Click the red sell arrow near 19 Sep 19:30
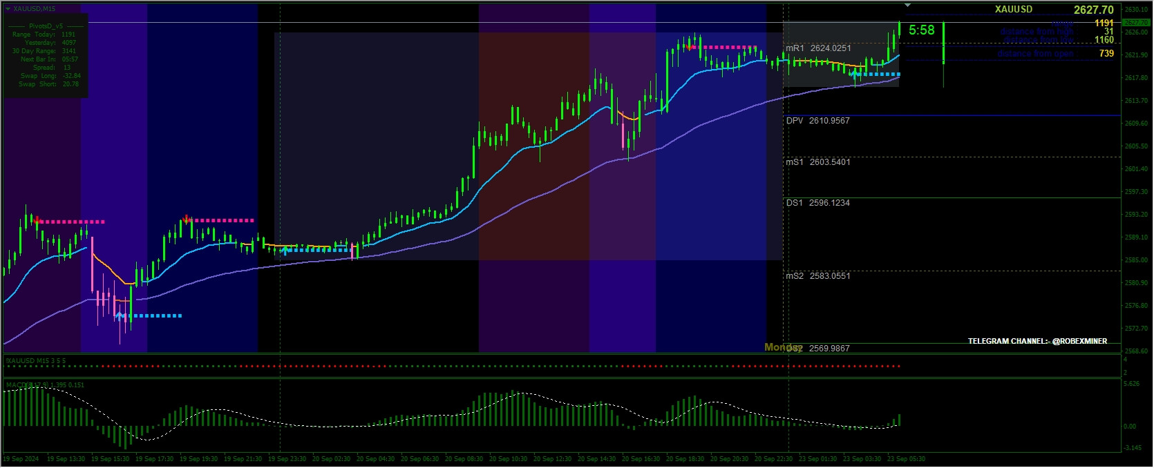 pyautogui.click(x=187, y=220)
